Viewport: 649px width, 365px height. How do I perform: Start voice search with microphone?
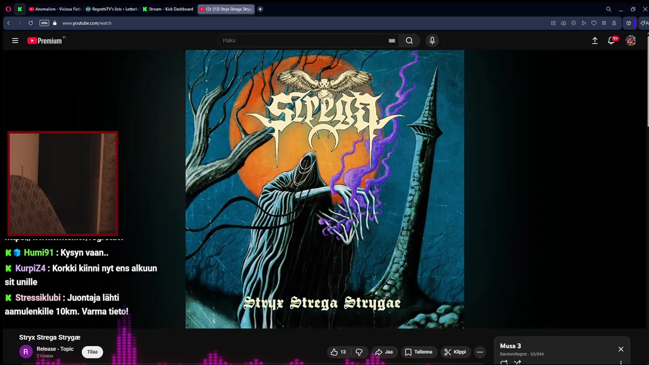pyautogui.click(x=432, y=41)
